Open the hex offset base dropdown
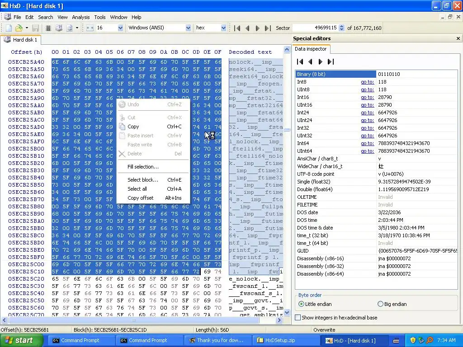Image resolution: width=463 pixels, height=347 pixels. tap(223, 28)
